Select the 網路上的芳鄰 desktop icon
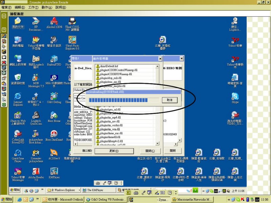Image resolution: width=271 pixels, height=203 pixels. tap(18, 61)
